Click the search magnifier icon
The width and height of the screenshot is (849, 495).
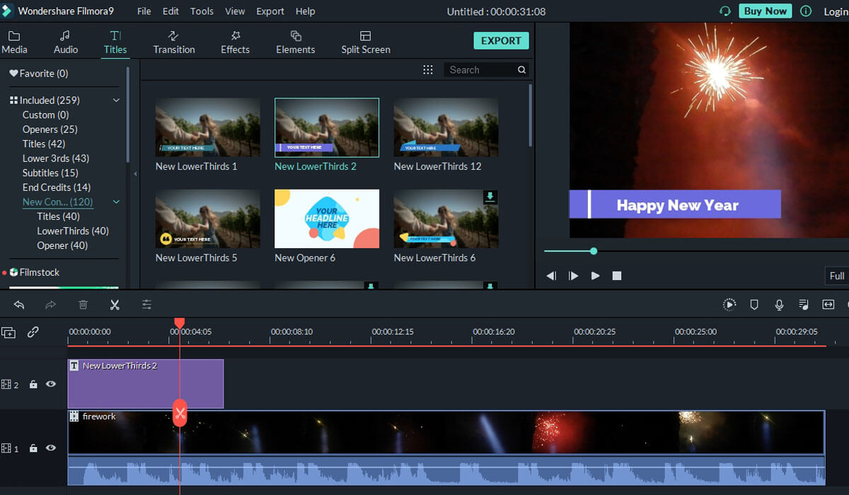coord(521,69)
